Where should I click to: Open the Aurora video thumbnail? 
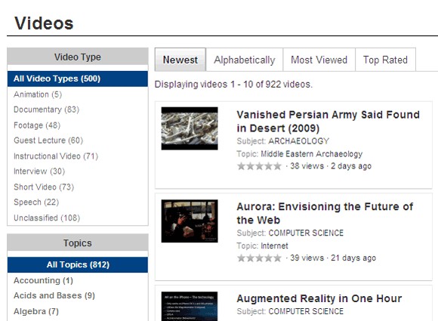point(190,221)
